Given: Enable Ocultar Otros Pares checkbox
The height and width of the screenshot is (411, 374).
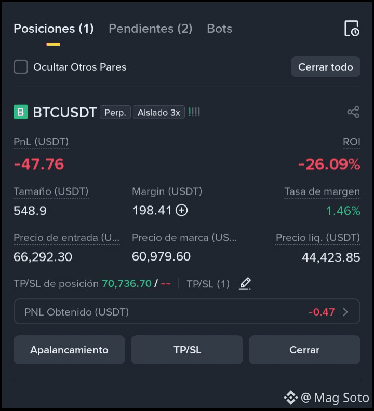Looking at the screenshot, I should click(21, 67).
